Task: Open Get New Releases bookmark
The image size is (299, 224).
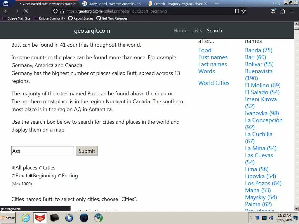Action: click(x=112, y=18)
